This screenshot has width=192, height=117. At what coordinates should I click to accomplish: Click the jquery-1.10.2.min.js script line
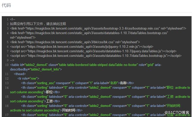click(82, 47)
